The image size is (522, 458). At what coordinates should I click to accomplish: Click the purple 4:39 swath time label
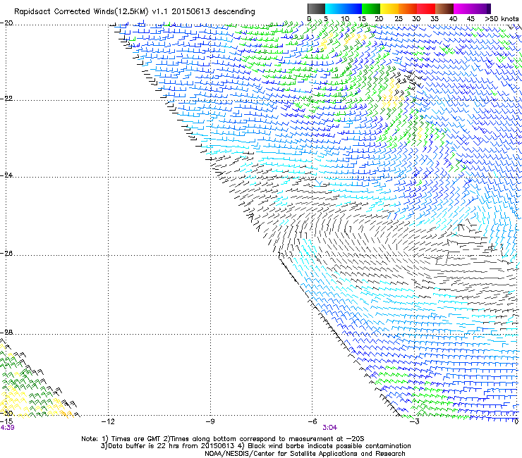[x=7, y=428]
